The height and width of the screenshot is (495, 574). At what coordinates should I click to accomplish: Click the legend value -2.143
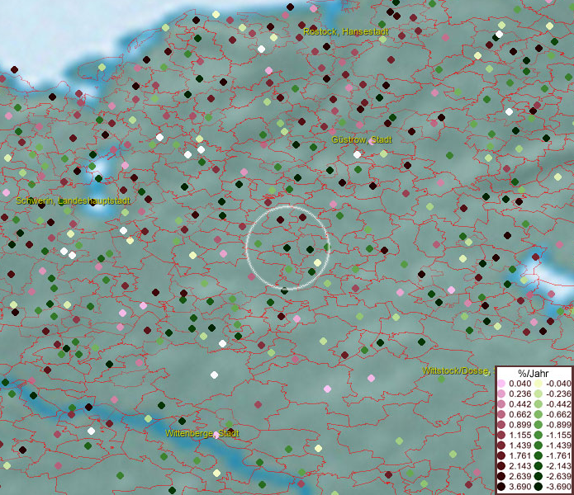[x=558, y=466]
